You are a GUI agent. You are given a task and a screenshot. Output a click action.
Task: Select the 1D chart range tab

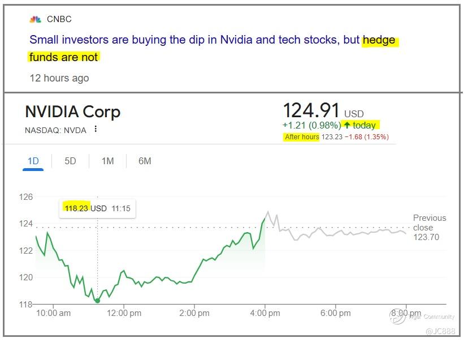(33, 161)
